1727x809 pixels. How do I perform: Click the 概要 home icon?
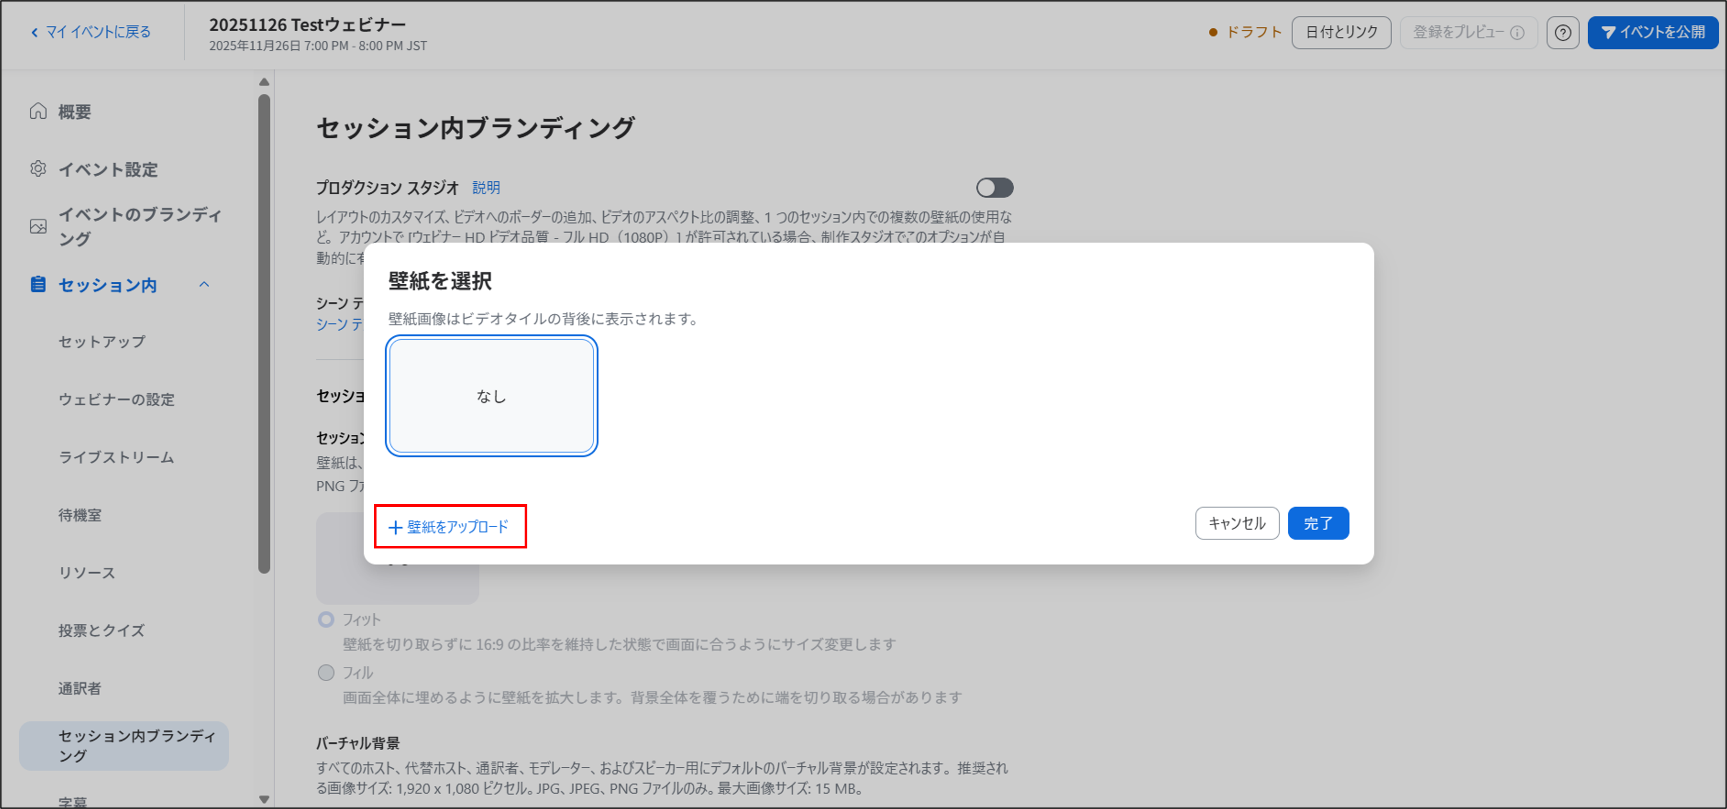point(38,110)
